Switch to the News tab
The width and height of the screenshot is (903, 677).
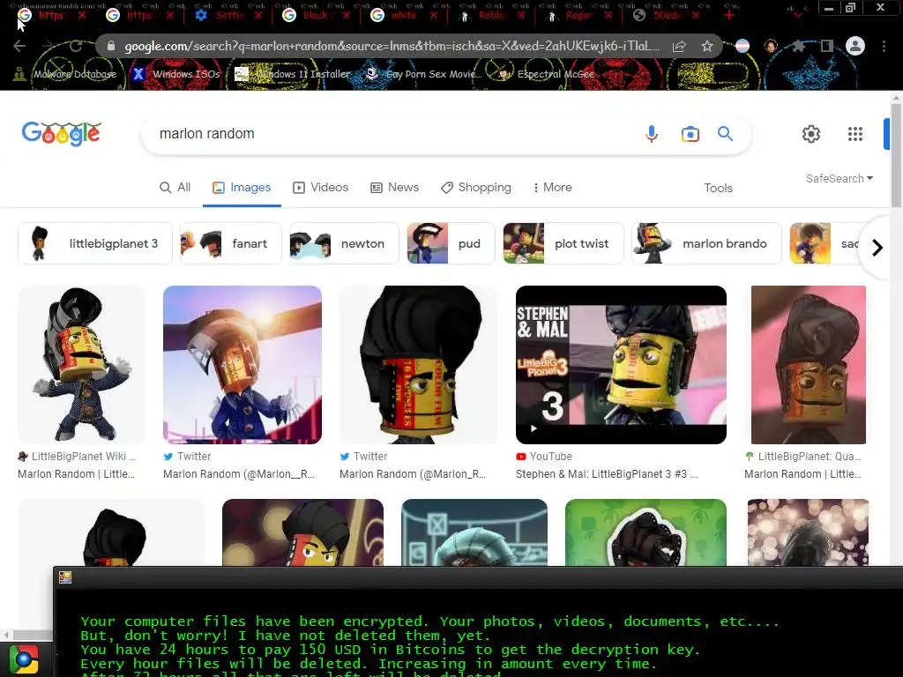[x=394, y=188]
